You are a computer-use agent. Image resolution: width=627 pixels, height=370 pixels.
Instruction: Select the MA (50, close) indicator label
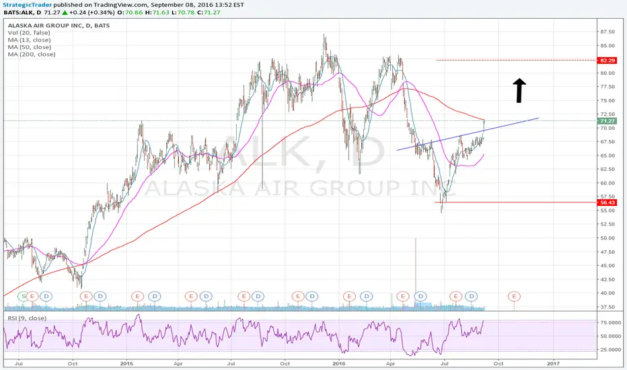[29, 47]
